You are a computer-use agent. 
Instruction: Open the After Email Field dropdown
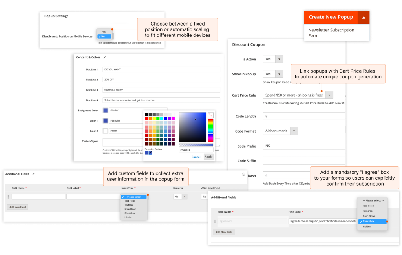coord(204,197)
